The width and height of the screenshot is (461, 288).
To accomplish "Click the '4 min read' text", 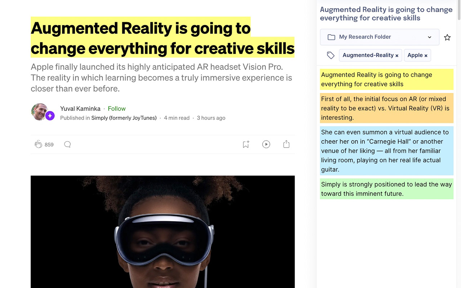I will point(176,118).
